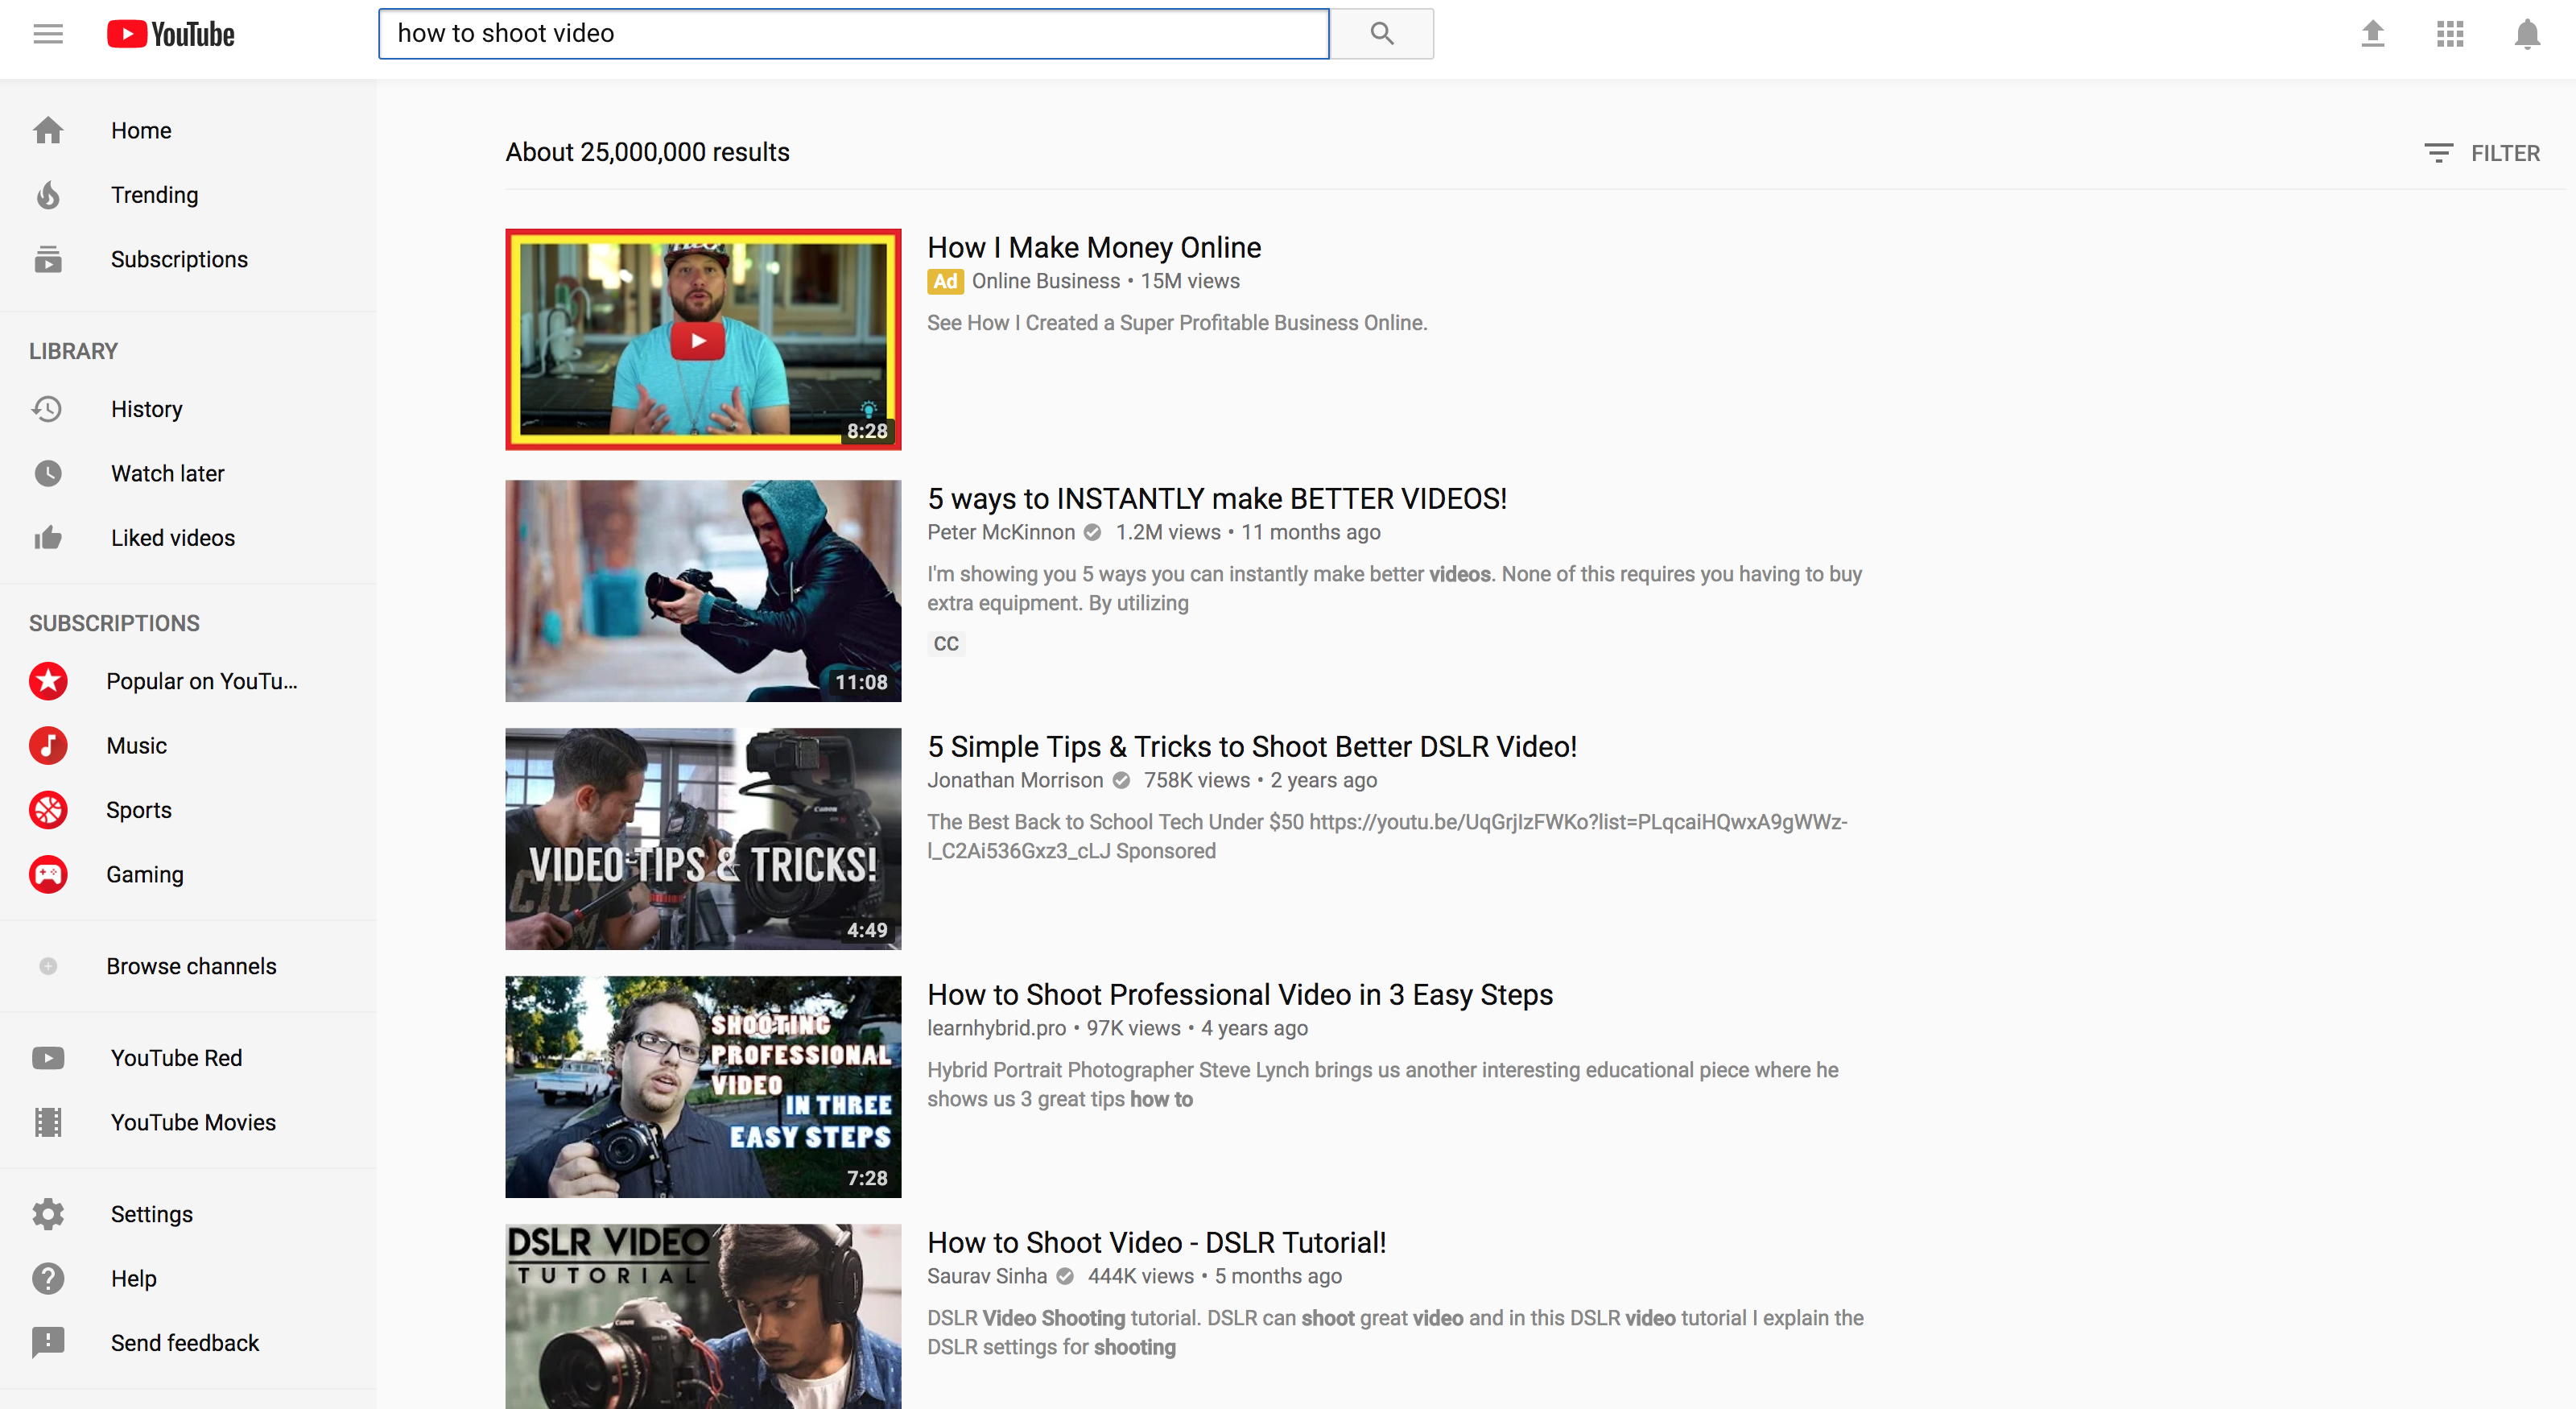
Task: Open title How to Shoot Video - DSLR Tutorial!
Action: 1157,1242
